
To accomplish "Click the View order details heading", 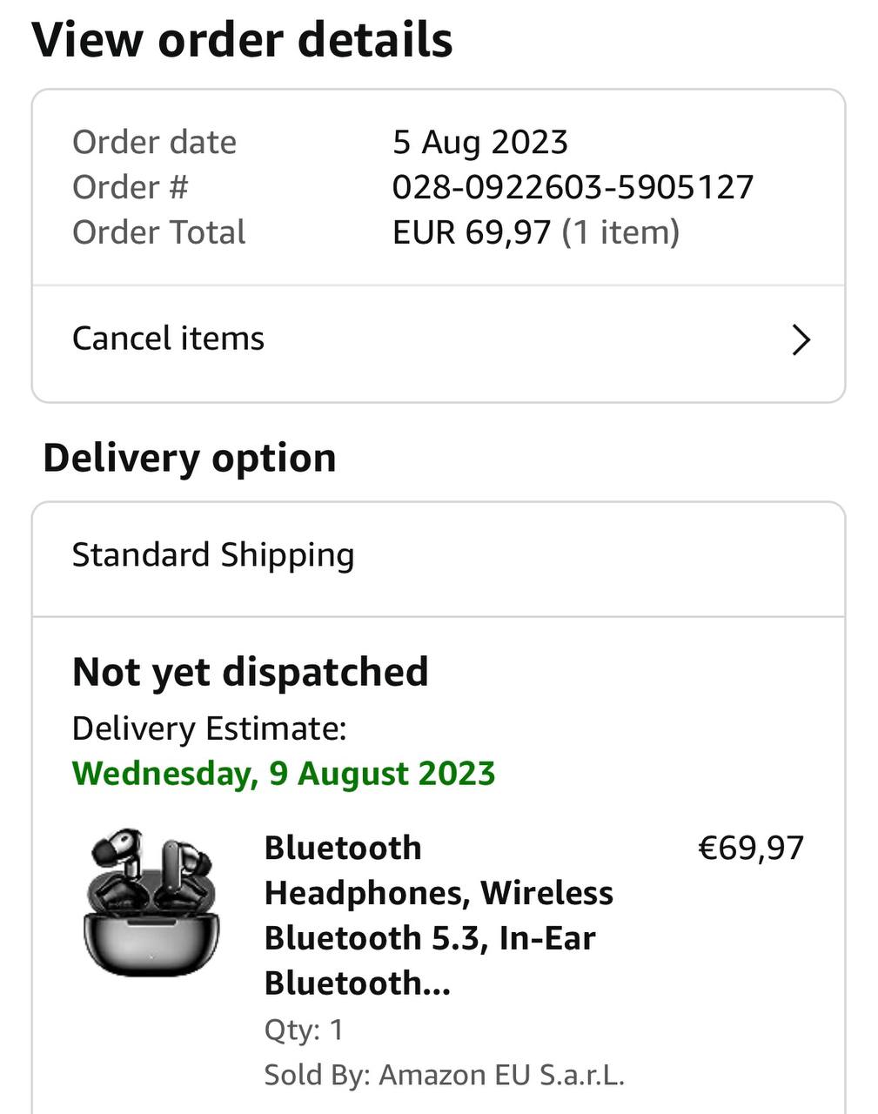I will 242,40.
